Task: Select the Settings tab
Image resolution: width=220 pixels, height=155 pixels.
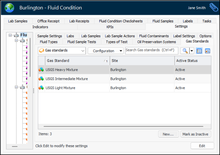Action: [181, 26]
